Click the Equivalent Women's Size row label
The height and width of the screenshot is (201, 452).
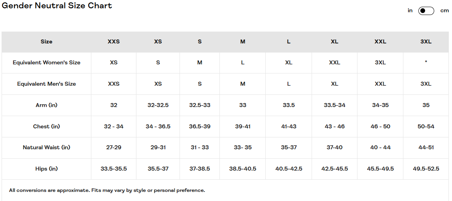coord(46,62)
